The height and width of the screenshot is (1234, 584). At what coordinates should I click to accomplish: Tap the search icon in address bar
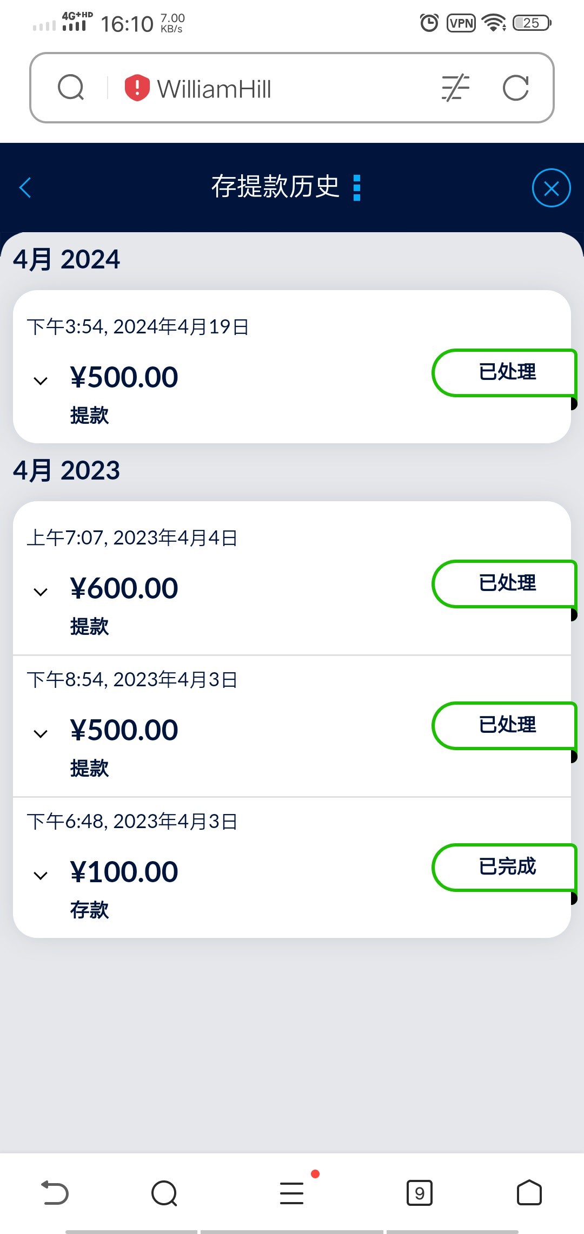71,88
